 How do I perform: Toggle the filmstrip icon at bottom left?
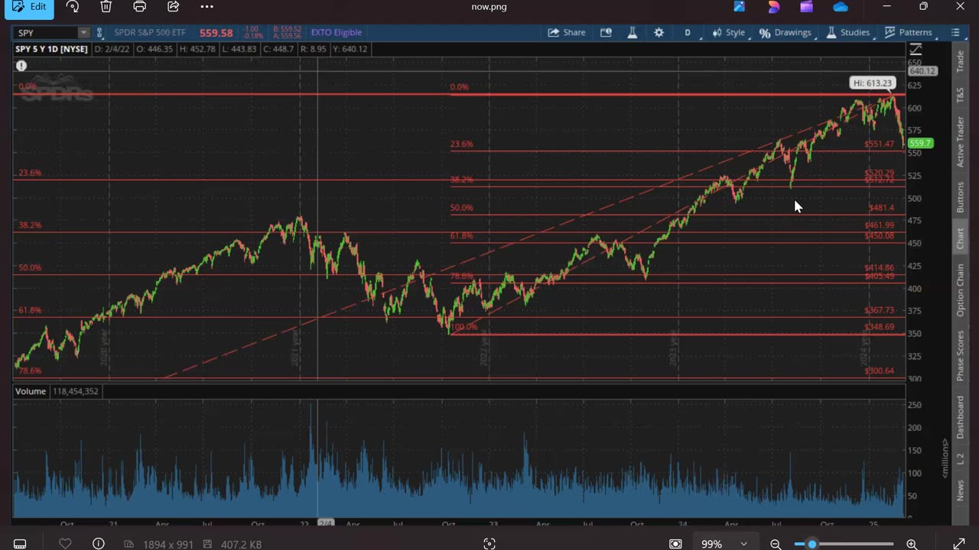pyautogui.click(x=20, y=544)
